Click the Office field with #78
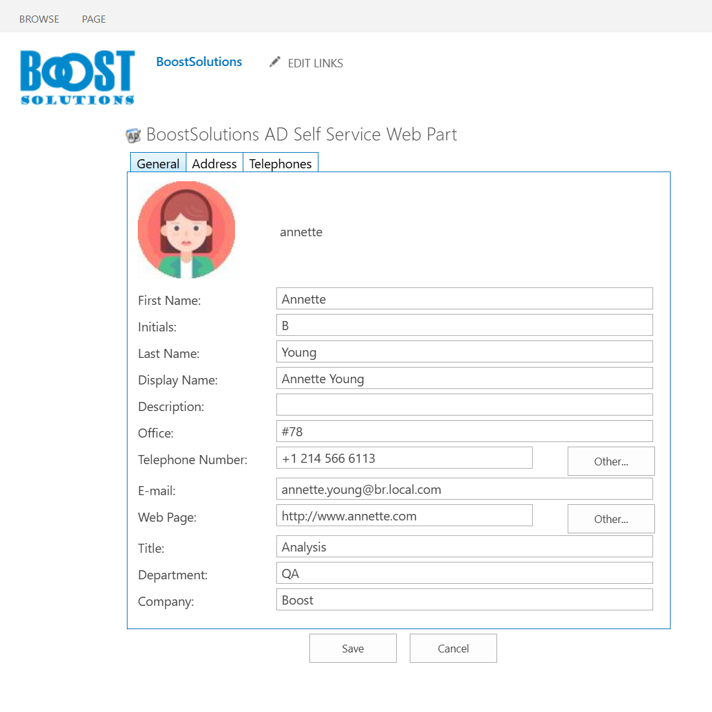 [x=465, y=431]
